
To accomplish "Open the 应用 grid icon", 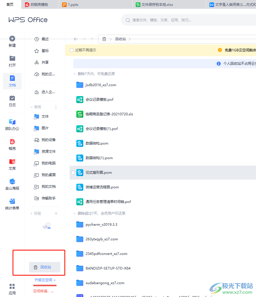I will tap(12, 286).
